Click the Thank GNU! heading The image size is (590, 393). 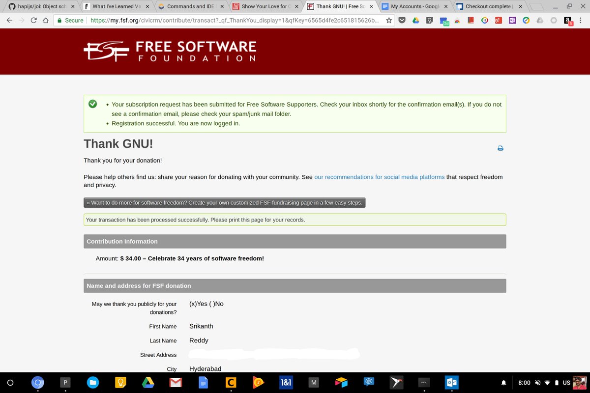[x=118, y=144]
